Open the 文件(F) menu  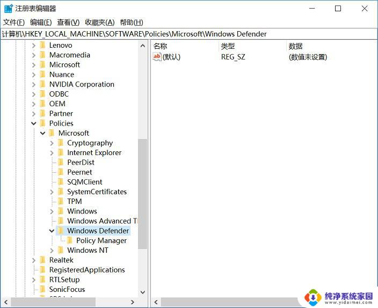(x=14, y=23)
